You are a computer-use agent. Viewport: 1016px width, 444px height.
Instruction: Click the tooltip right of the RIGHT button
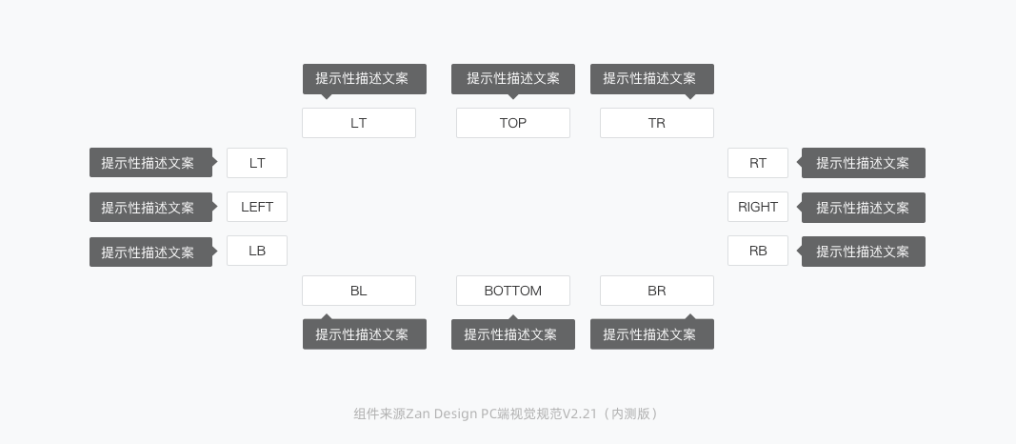coord(864,208)
